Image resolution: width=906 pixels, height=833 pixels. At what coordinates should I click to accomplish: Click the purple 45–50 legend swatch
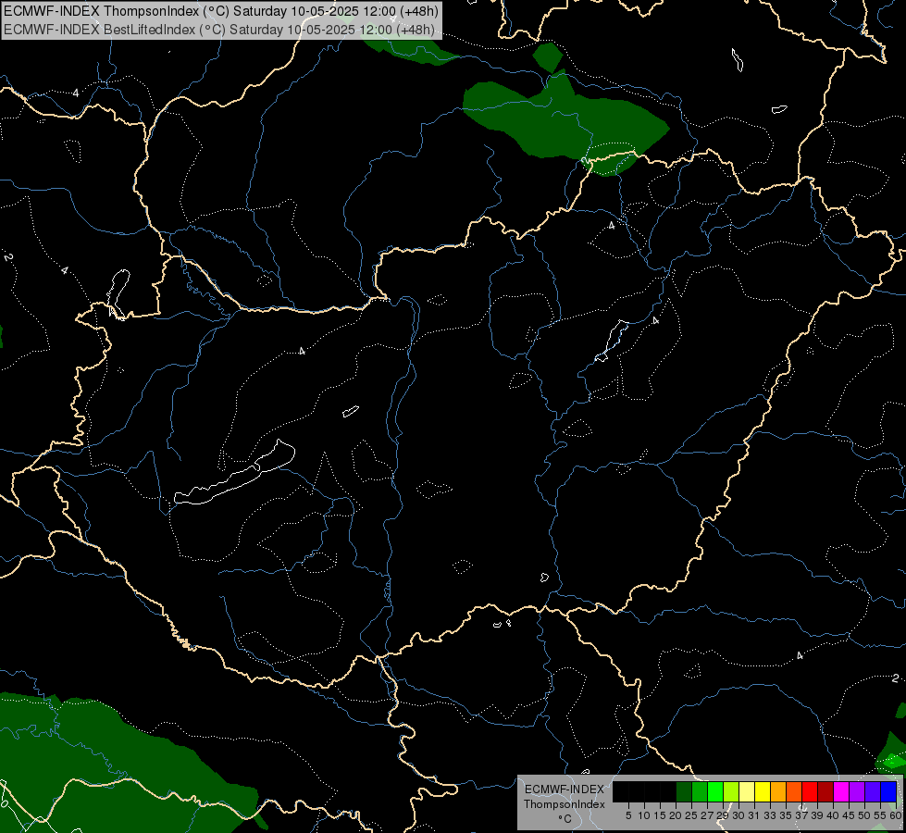(857, 792)
